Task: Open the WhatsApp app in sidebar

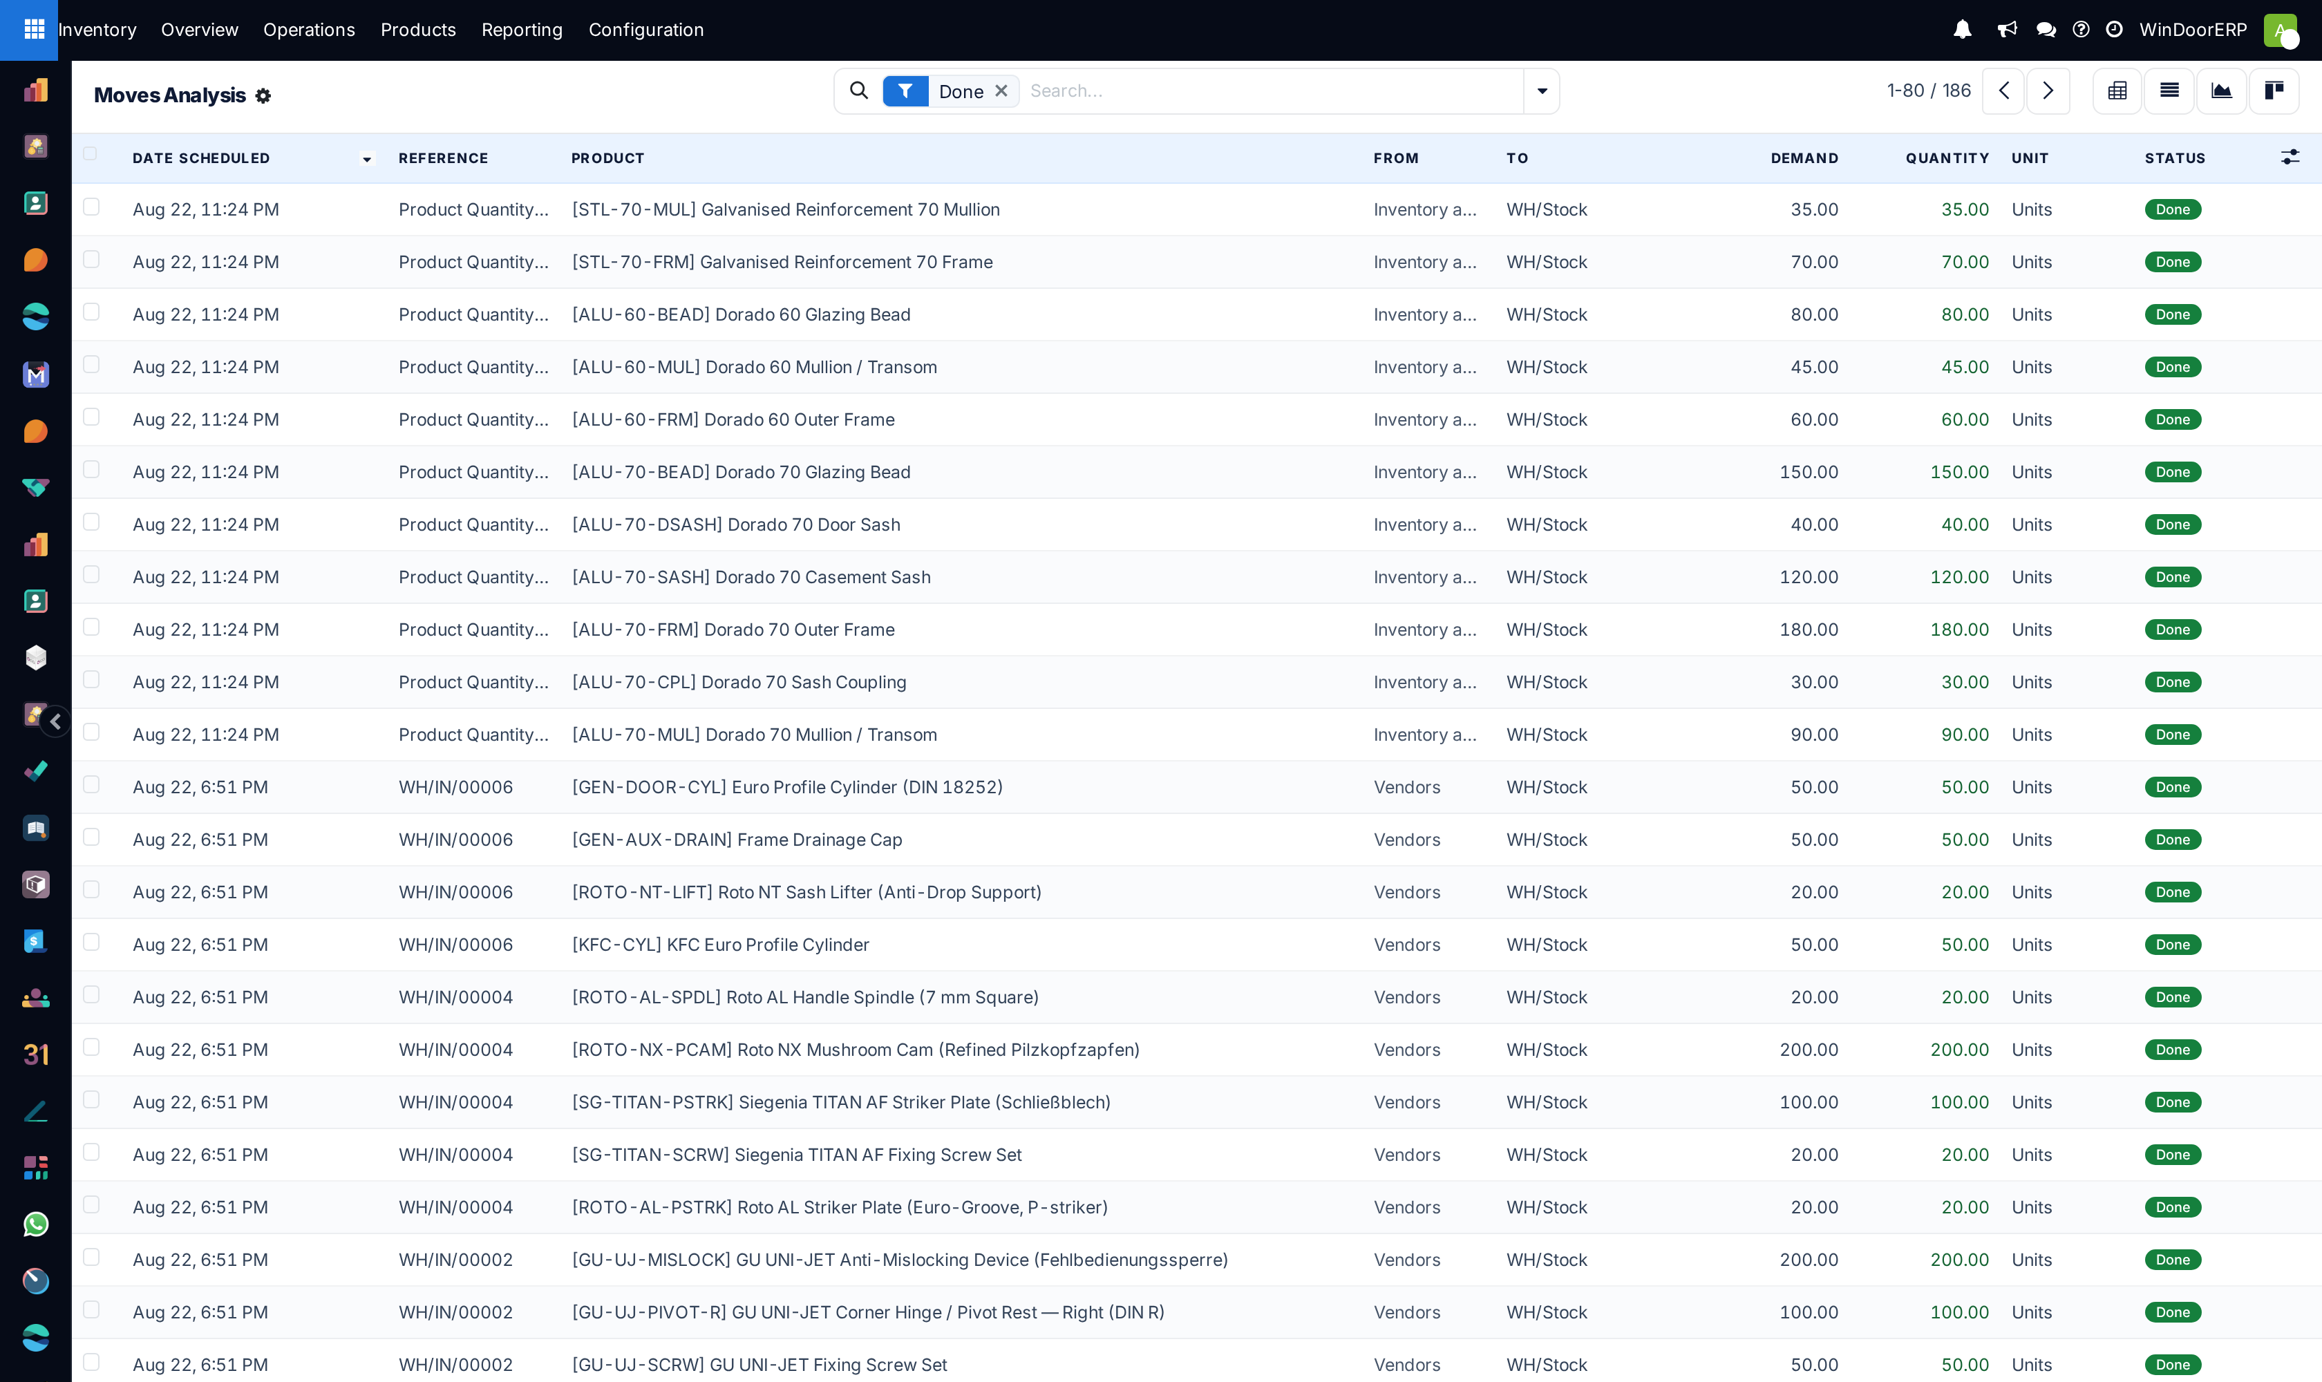Action: coord(35,1224)
